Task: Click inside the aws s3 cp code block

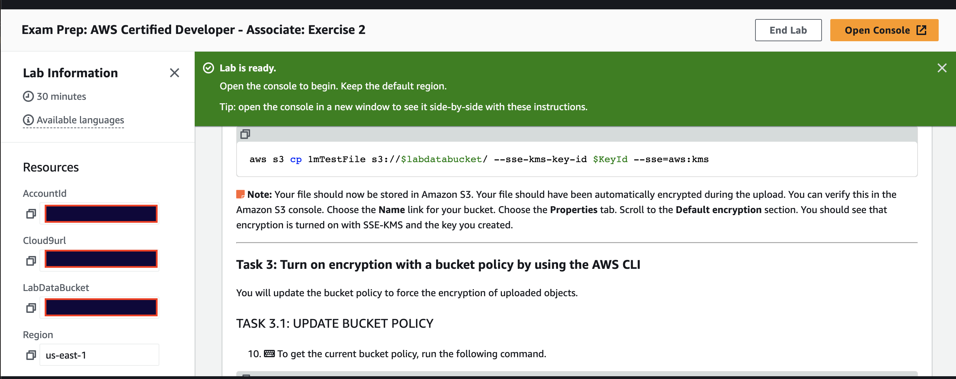Action: pos(577,159)
